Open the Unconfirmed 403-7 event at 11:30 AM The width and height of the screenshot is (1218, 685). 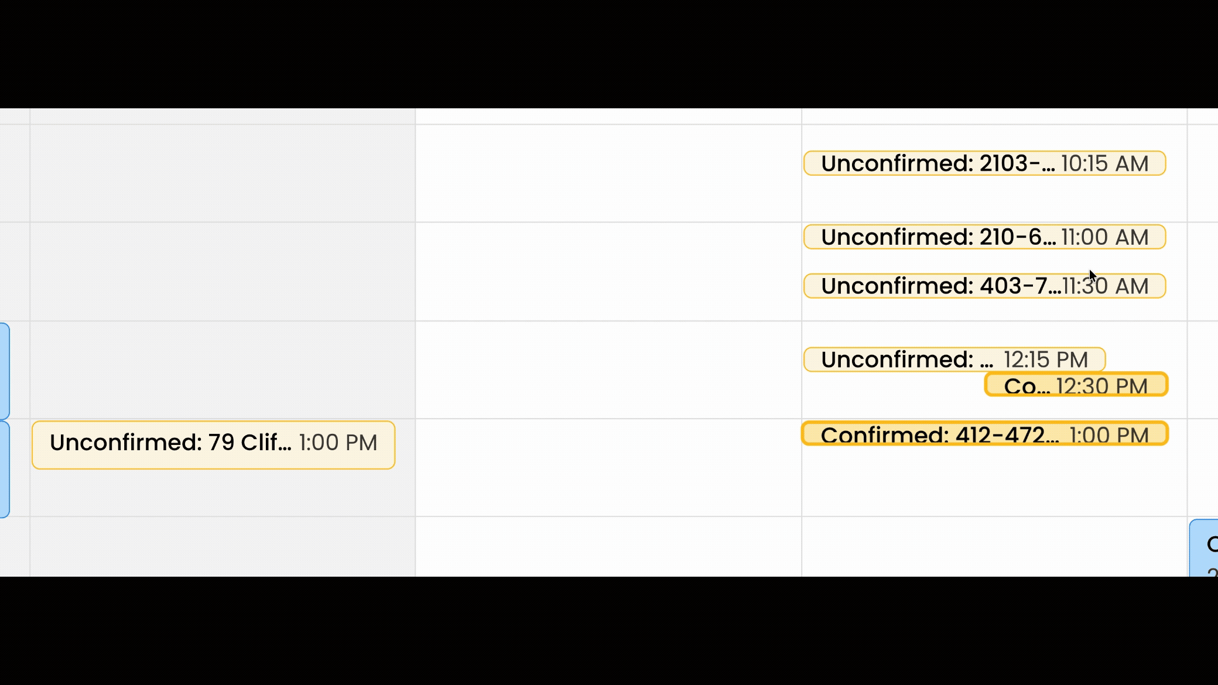(984, 286)
